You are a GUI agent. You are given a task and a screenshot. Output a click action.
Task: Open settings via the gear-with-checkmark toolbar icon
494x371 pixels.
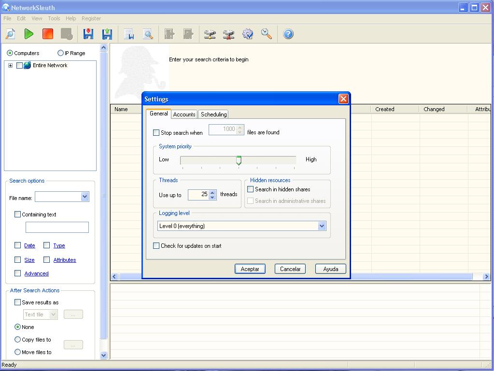click(248, 34)
